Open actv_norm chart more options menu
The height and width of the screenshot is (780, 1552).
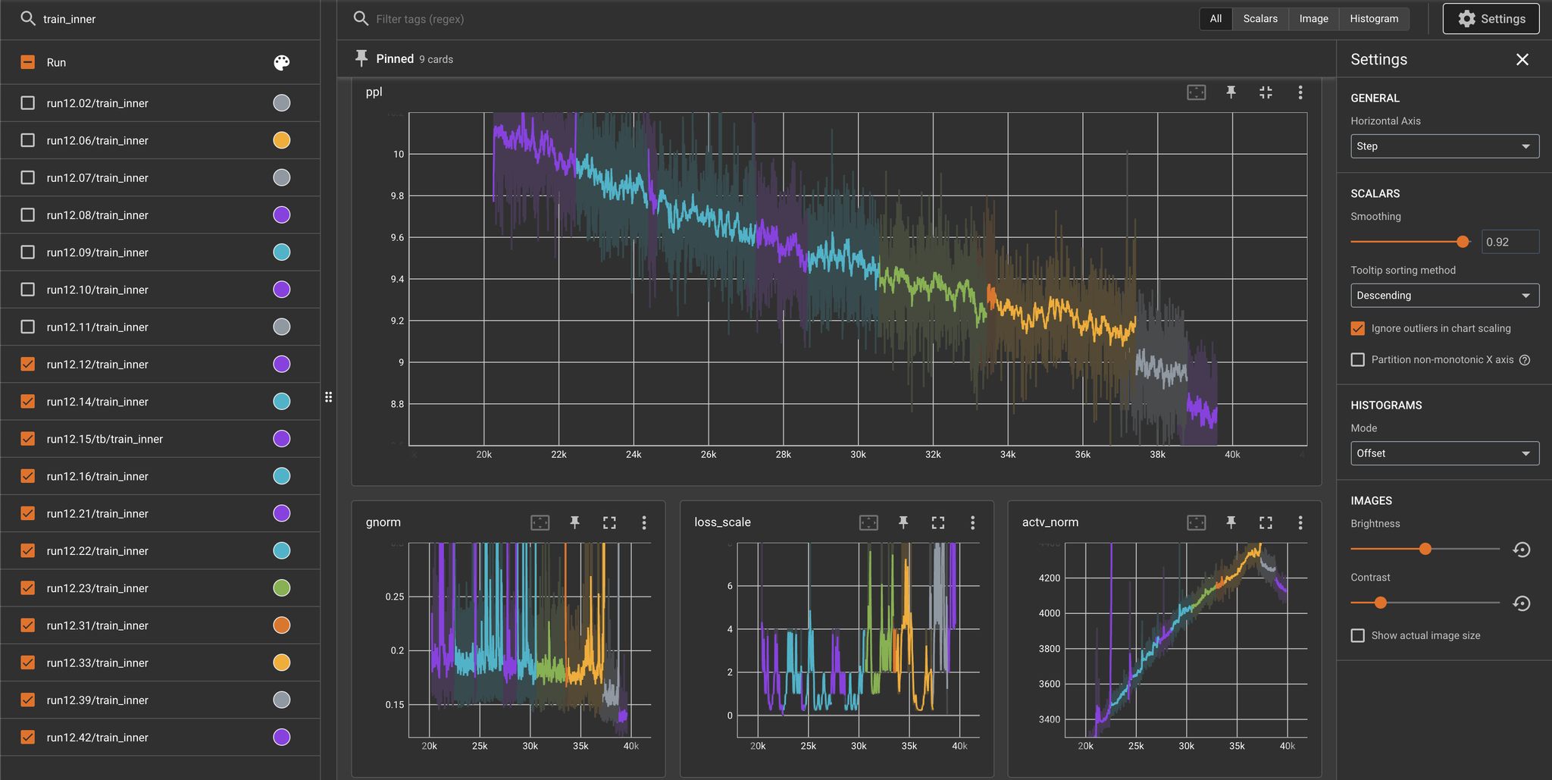pyautogui.click(x=1300, y=522)
